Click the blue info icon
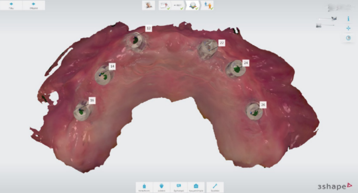The width and height of the screenshot is (358, 193). click(x=348, y=19)
